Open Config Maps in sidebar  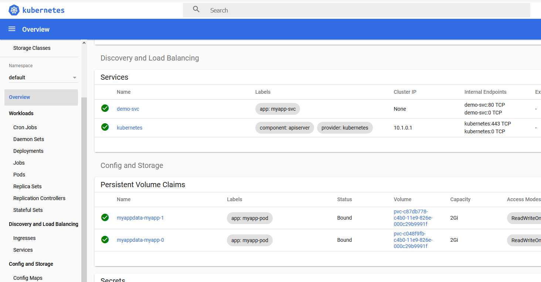point(28,278)
